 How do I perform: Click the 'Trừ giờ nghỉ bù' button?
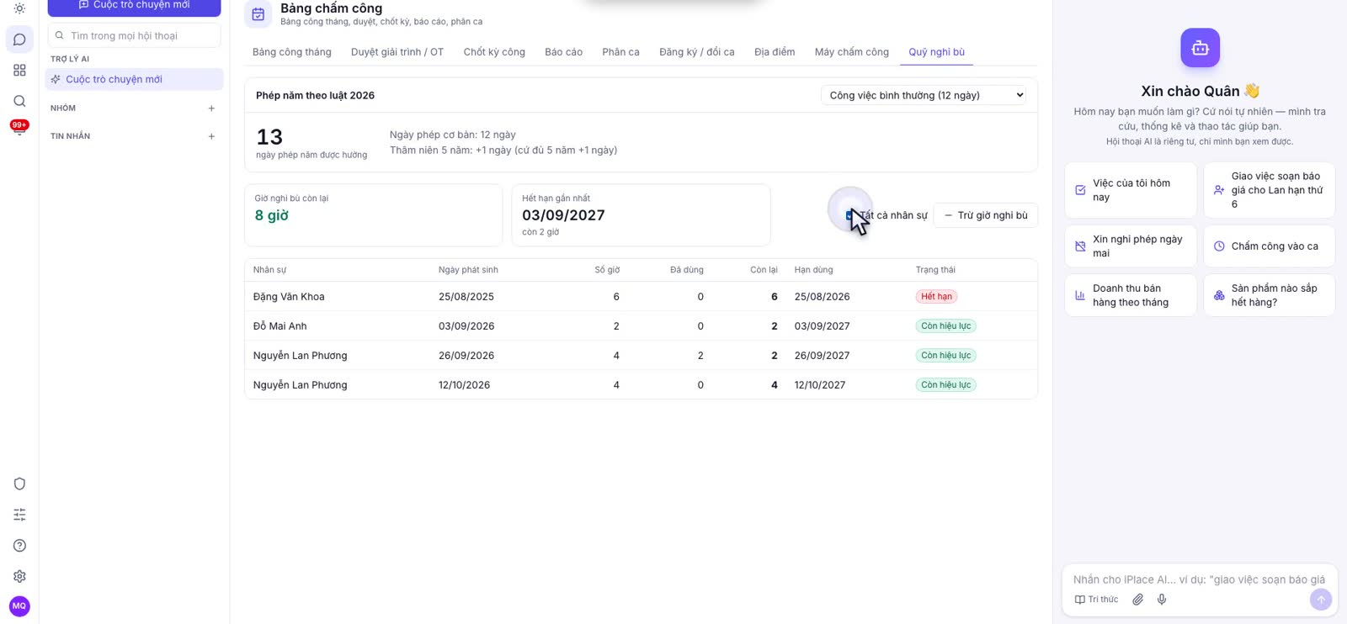986,215
